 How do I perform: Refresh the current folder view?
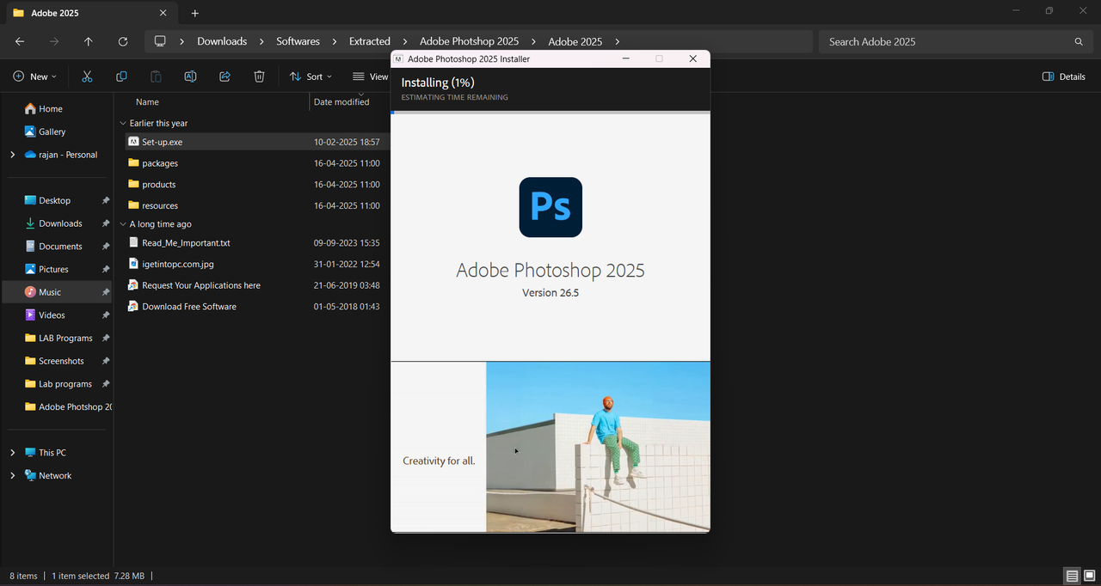[x=123, y=41]
